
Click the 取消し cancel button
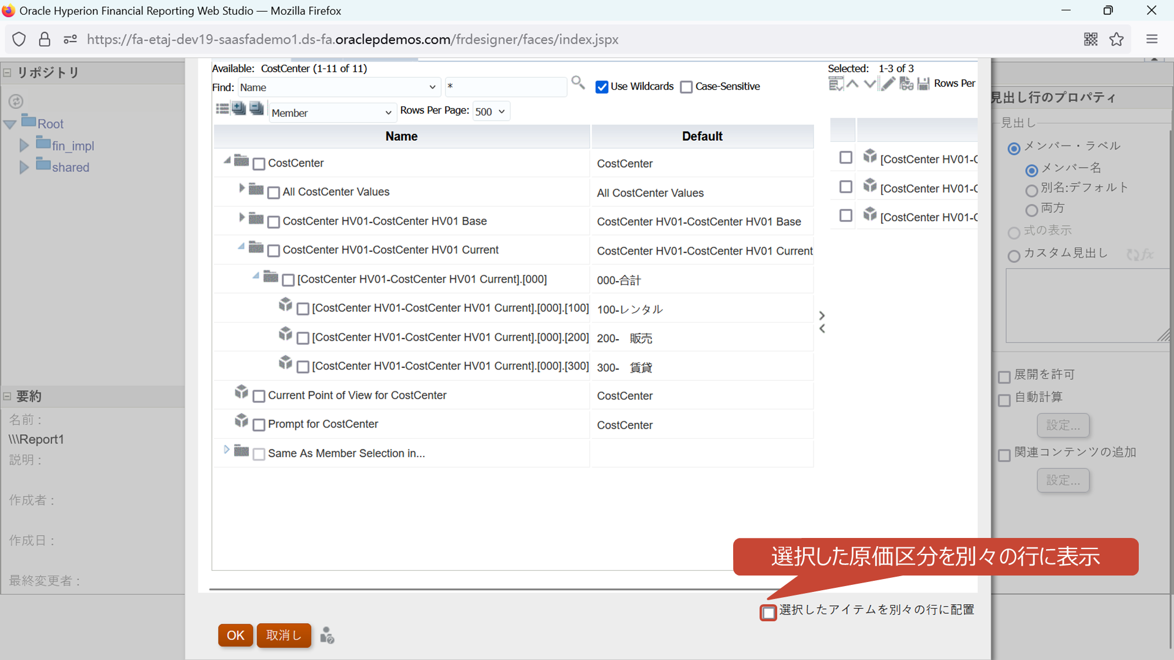pyautogui.click(x=284, y=635)
